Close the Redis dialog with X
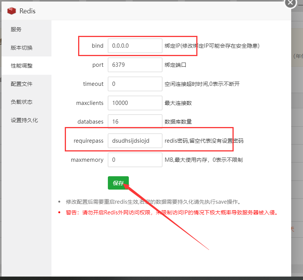 click(290, 3)
